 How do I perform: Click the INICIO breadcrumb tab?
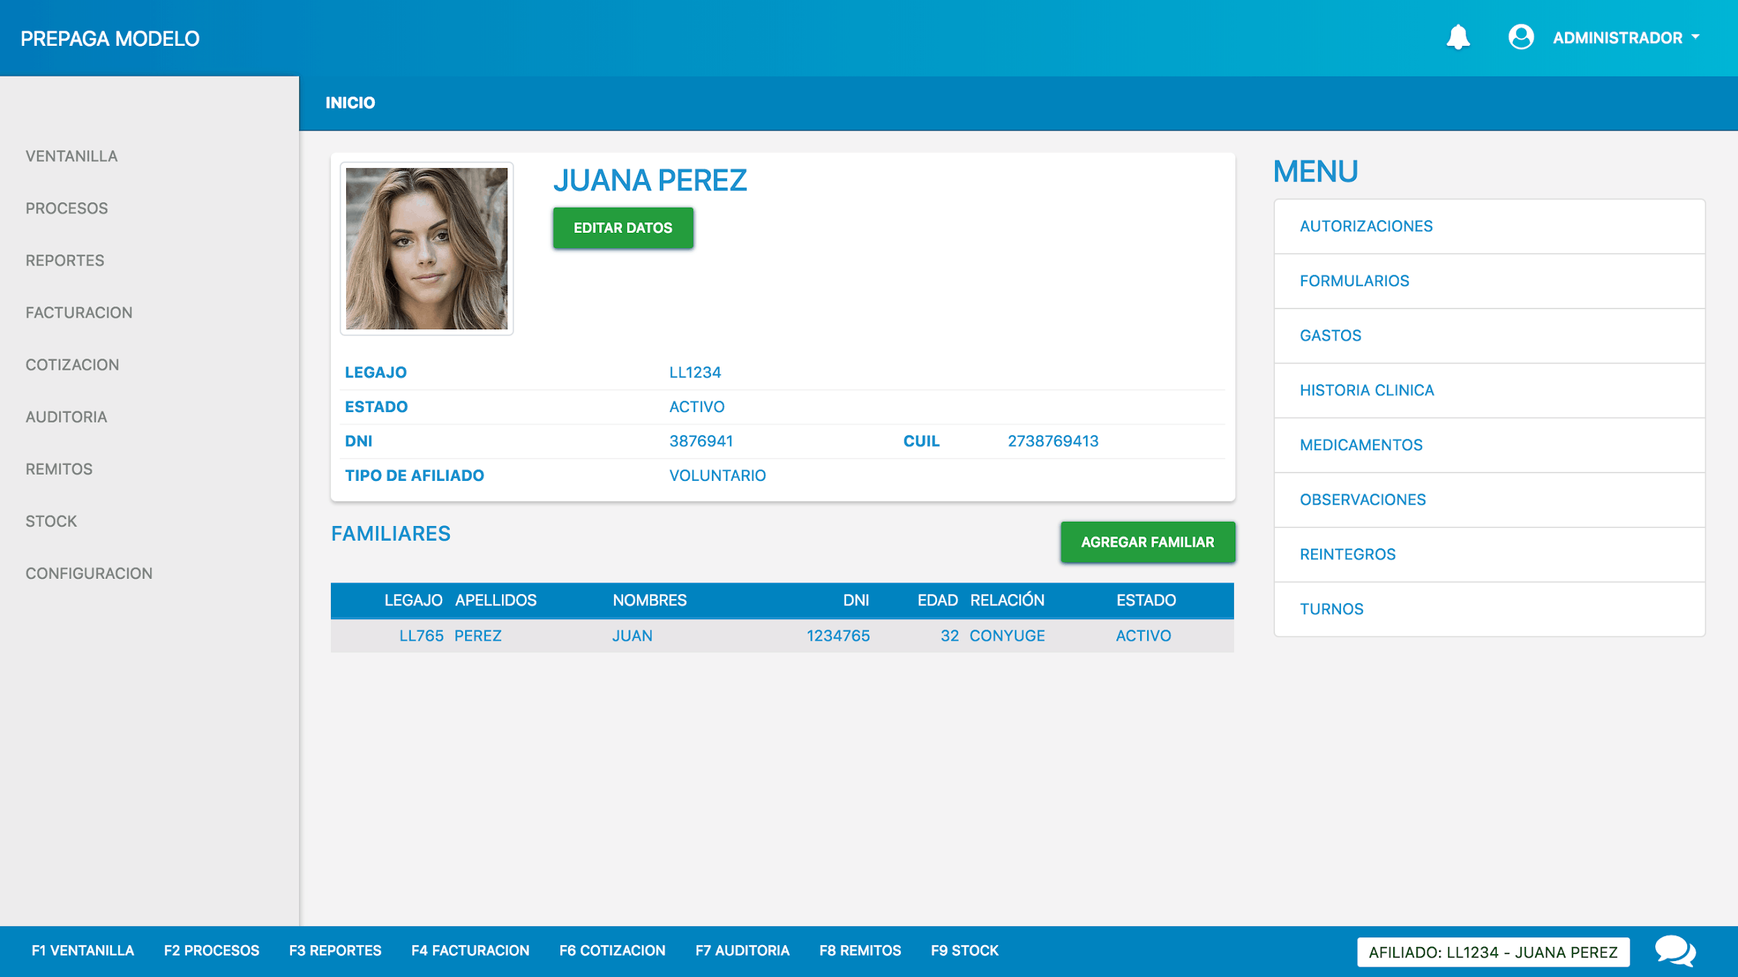[350, 103]
